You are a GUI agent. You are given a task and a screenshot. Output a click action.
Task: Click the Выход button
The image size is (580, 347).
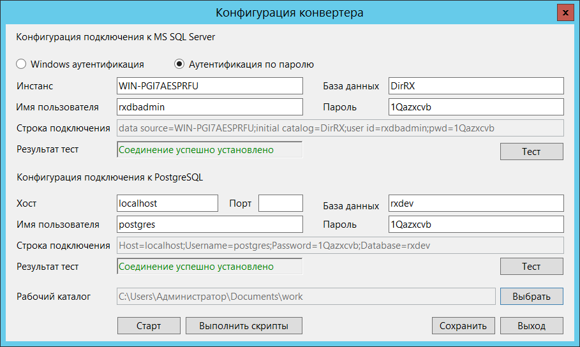(x=532, y=325)
